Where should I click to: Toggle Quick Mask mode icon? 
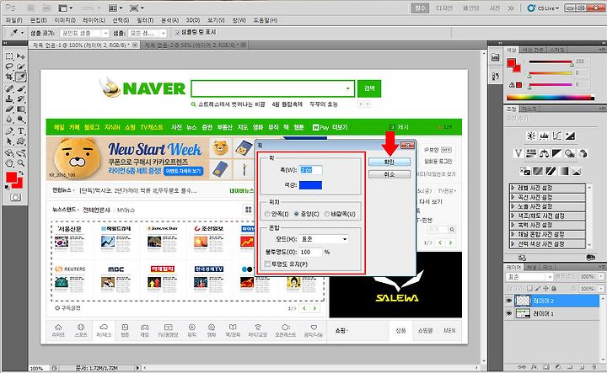click(15, 198)
